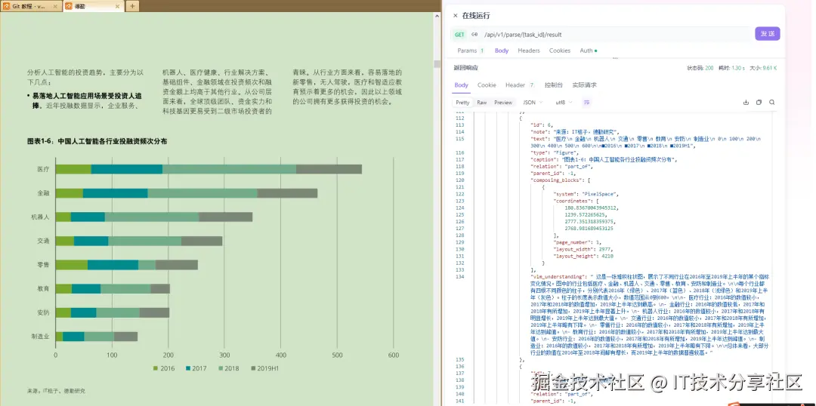Click the status code 200 value

pyautogui.click(x=709, y=68)
